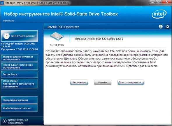
Task: Open the Intel SSD Optimizer sidebar item
Action: pyautogui.click(x=20, y=36)
